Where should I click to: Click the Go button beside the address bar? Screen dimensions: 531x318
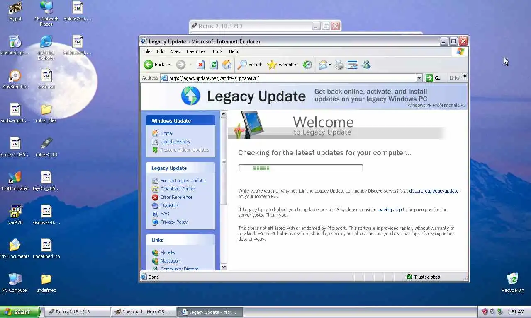tap(433, 78)
